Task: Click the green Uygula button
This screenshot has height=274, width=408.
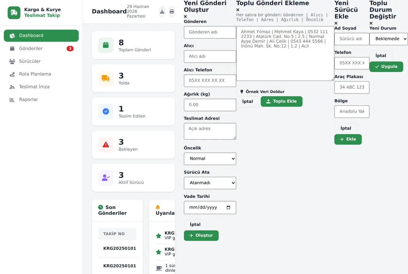Action: (386, 67)
